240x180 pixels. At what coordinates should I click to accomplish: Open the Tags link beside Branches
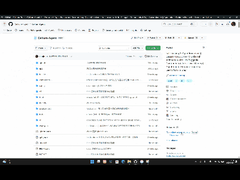coord(67,48)
